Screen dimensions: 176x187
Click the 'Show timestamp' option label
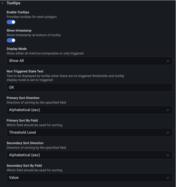[19, 30]
